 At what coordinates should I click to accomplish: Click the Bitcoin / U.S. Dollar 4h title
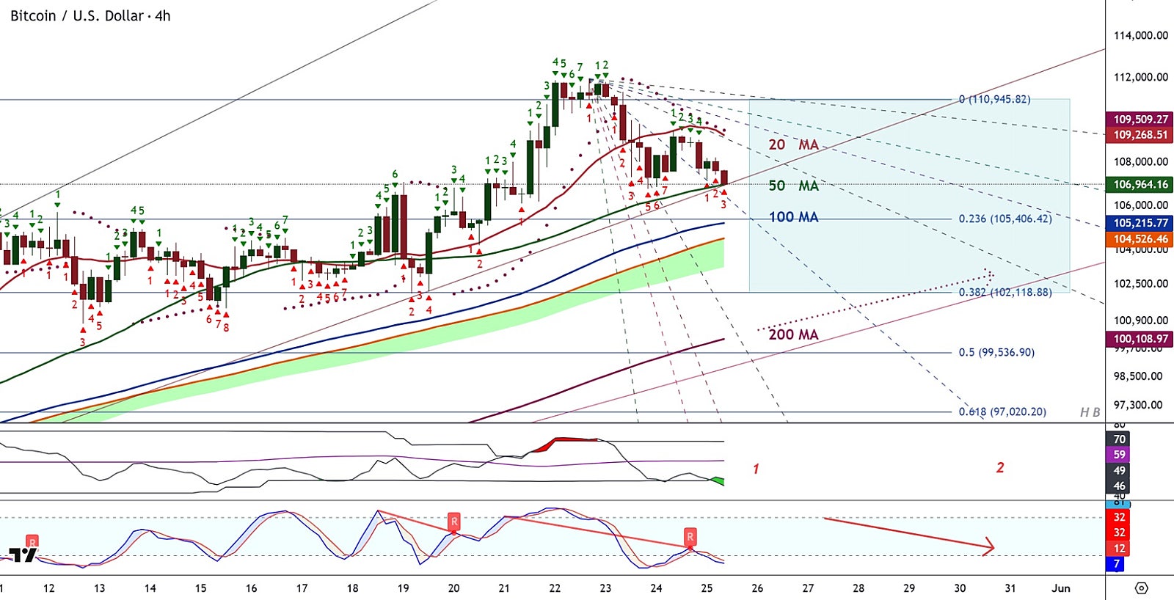point(90,15)
